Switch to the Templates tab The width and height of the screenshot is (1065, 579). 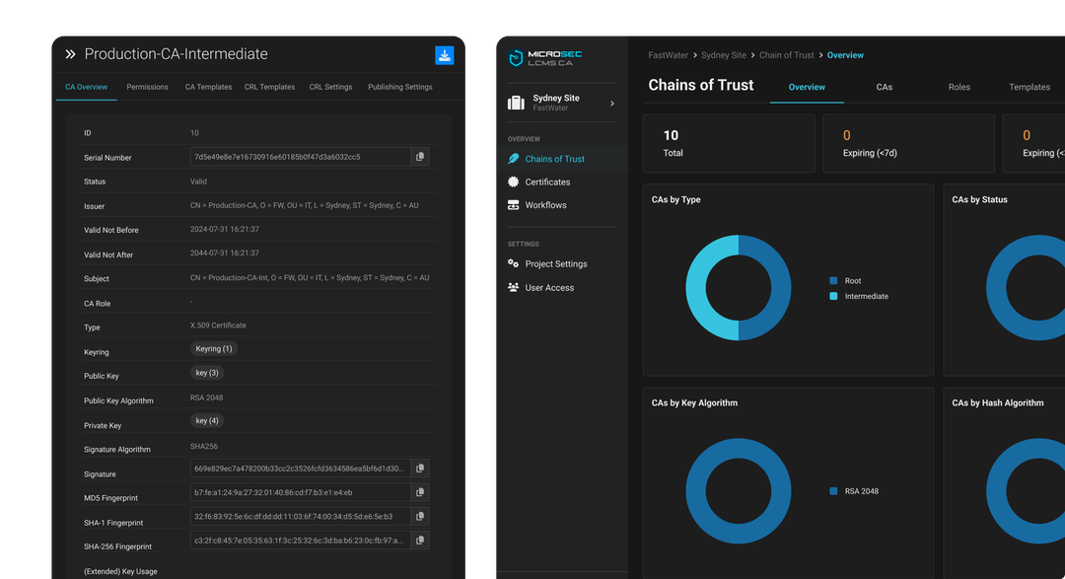click(x=1029, y=87)
